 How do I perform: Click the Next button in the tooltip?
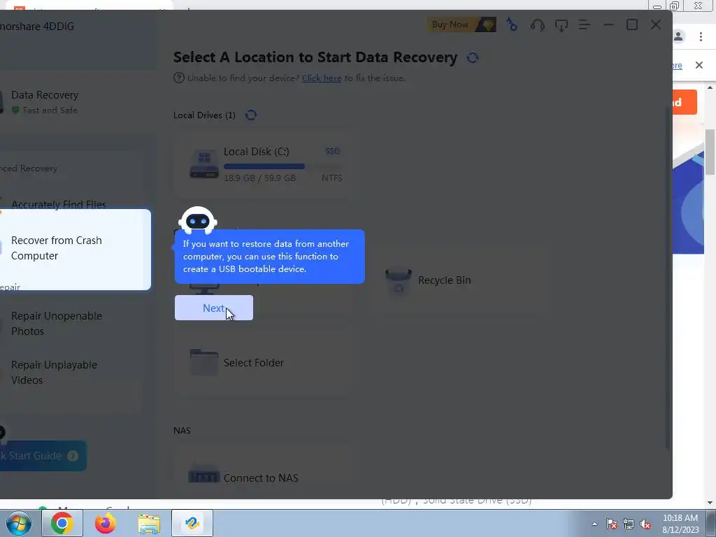tap(214, 308)
